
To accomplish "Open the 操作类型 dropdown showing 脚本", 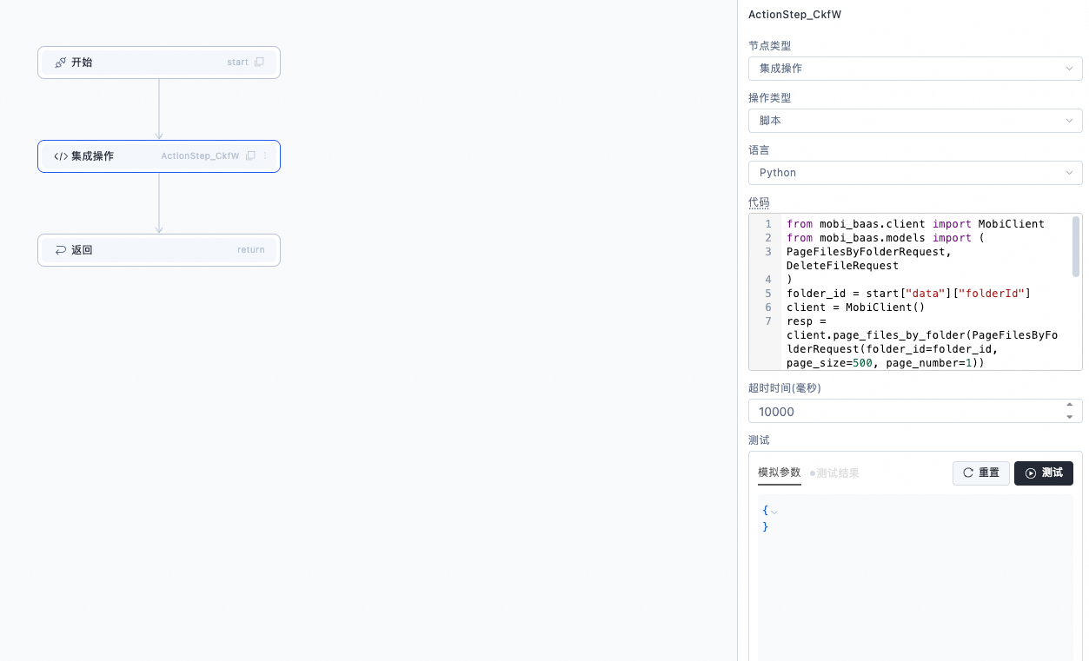I will coord(915,121).
